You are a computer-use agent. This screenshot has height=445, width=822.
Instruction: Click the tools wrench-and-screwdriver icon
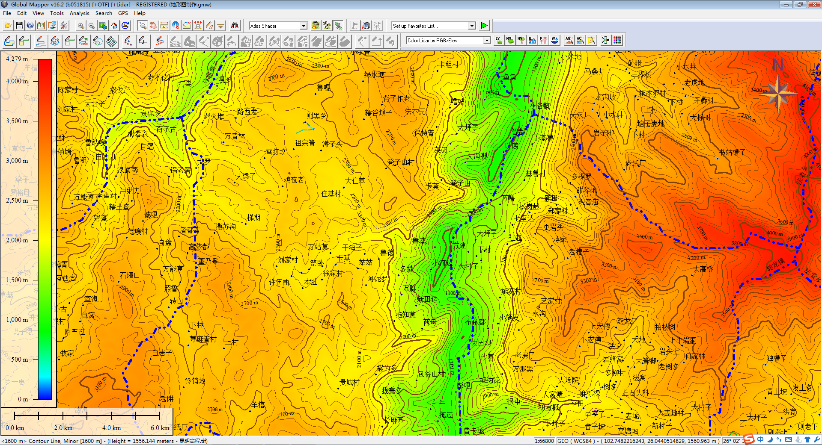64,26
